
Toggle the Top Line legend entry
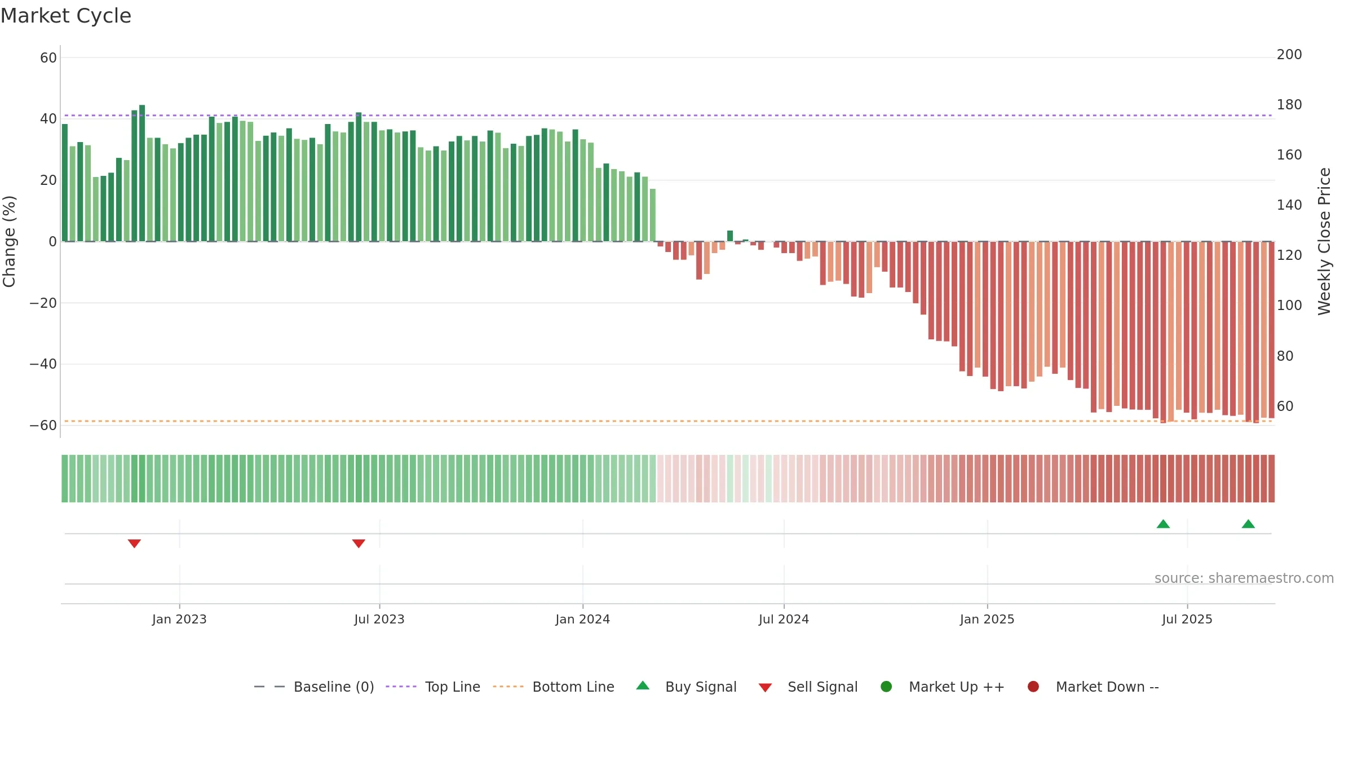coord(433,687)
